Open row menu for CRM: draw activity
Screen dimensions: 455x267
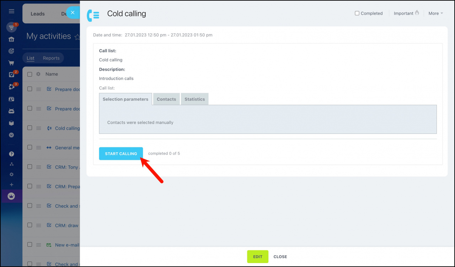pos(39,225)
